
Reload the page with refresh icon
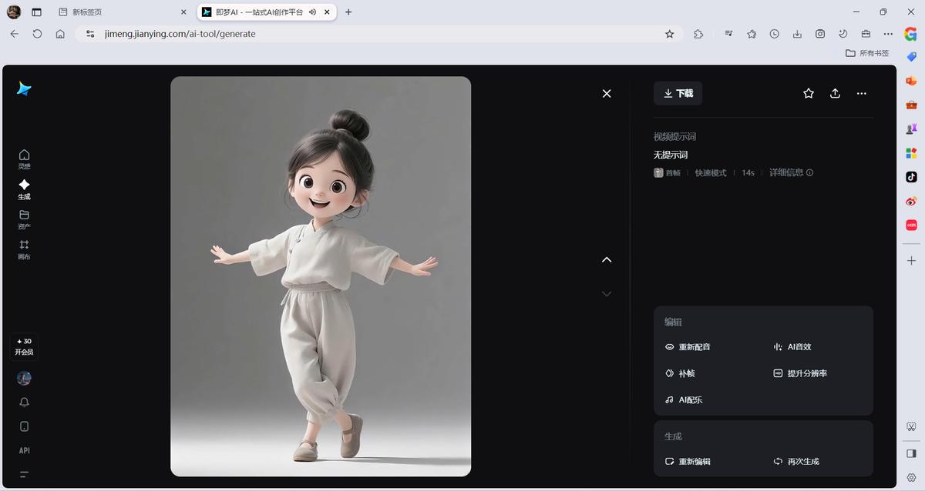(37, 34)
